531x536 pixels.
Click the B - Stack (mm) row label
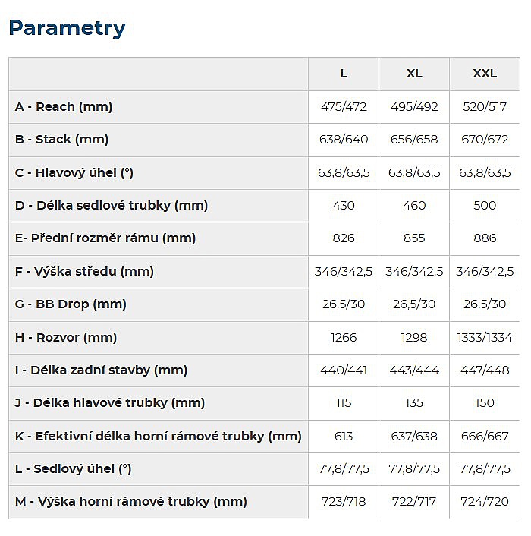(x=62, y=140)
